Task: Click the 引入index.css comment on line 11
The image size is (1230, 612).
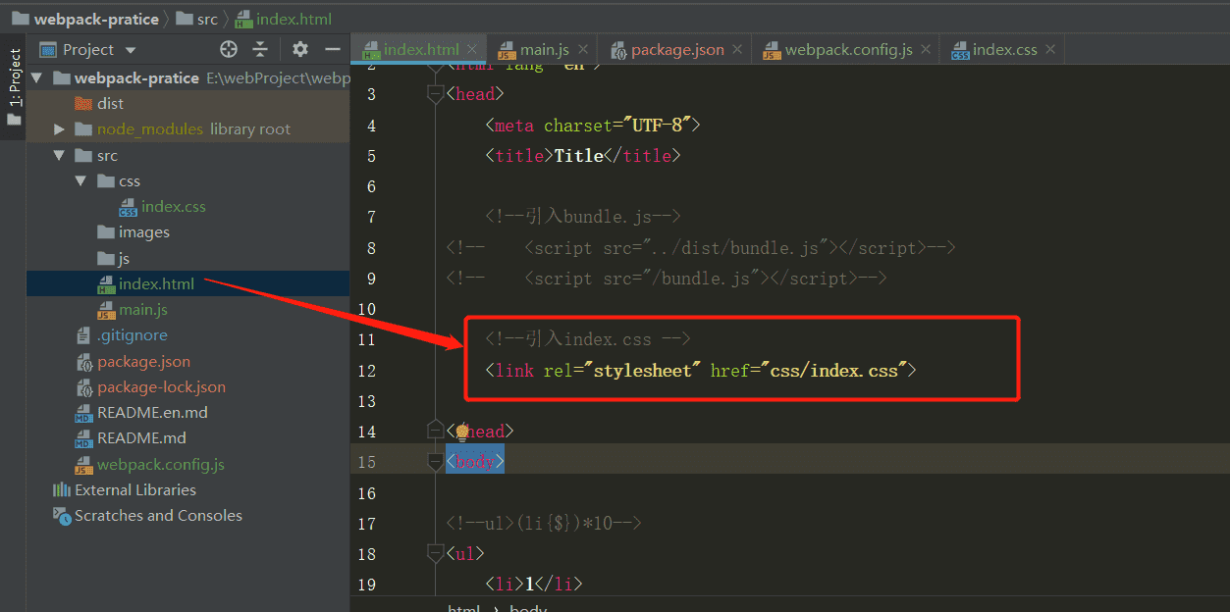Action: click(x=588, y=339)
